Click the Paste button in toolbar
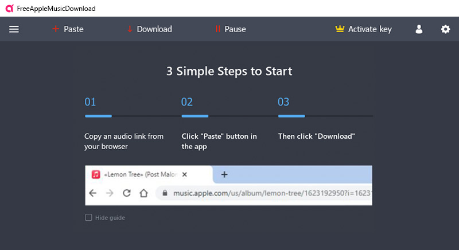Image resolution: width=459 pixels, height=250 pixels. point(68,29)
